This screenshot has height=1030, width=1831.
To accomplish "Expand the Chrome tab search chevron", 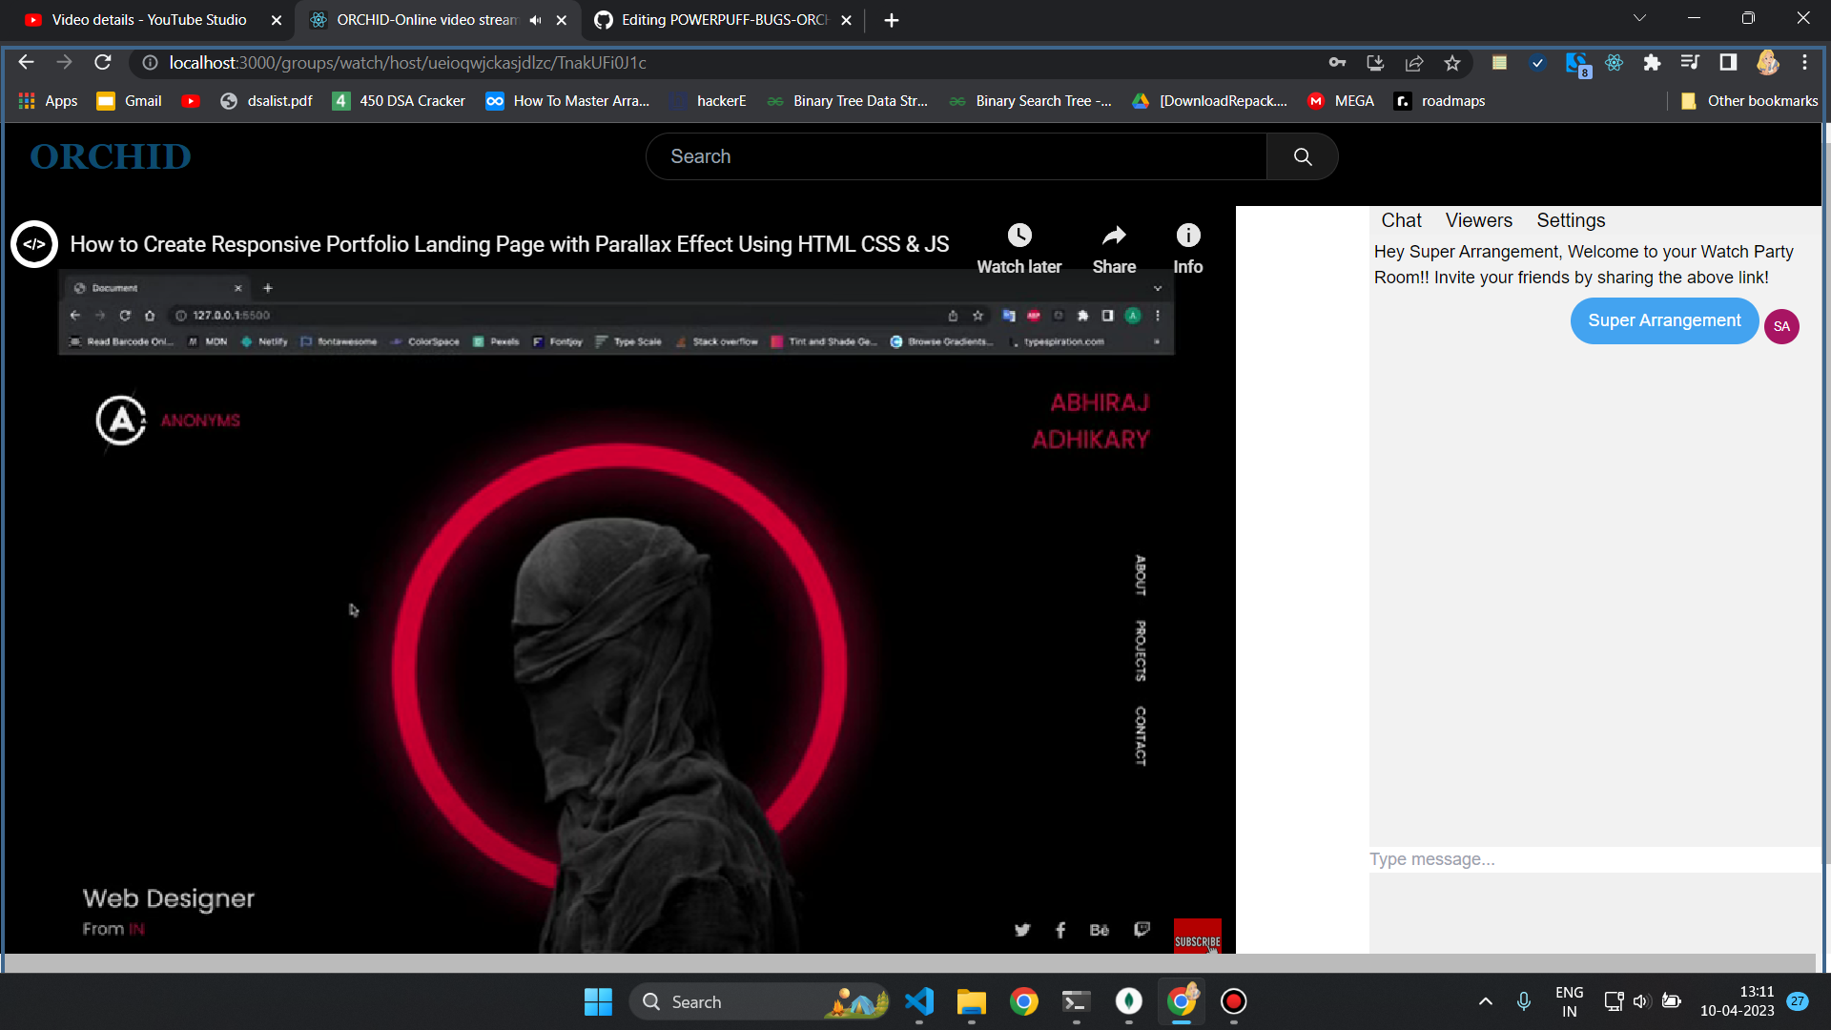I will coord(1639,18).
